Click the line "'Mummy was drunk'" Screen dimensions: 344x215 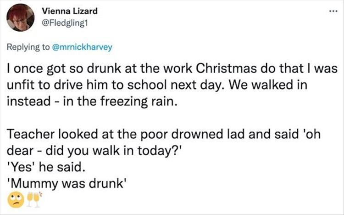coord(67,181)
